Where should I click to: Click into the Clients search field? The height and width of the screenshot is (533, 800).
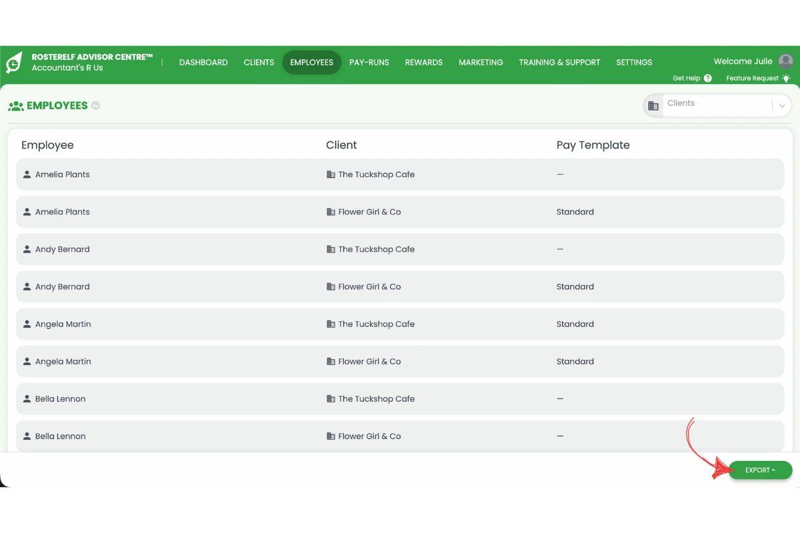coord(717,104)
